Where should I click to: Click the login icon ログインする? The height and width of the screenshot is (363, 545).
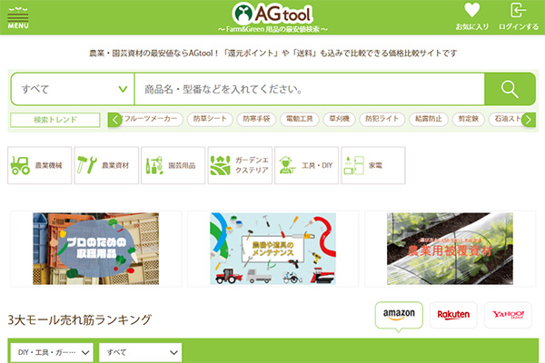[x=519, y=16]
